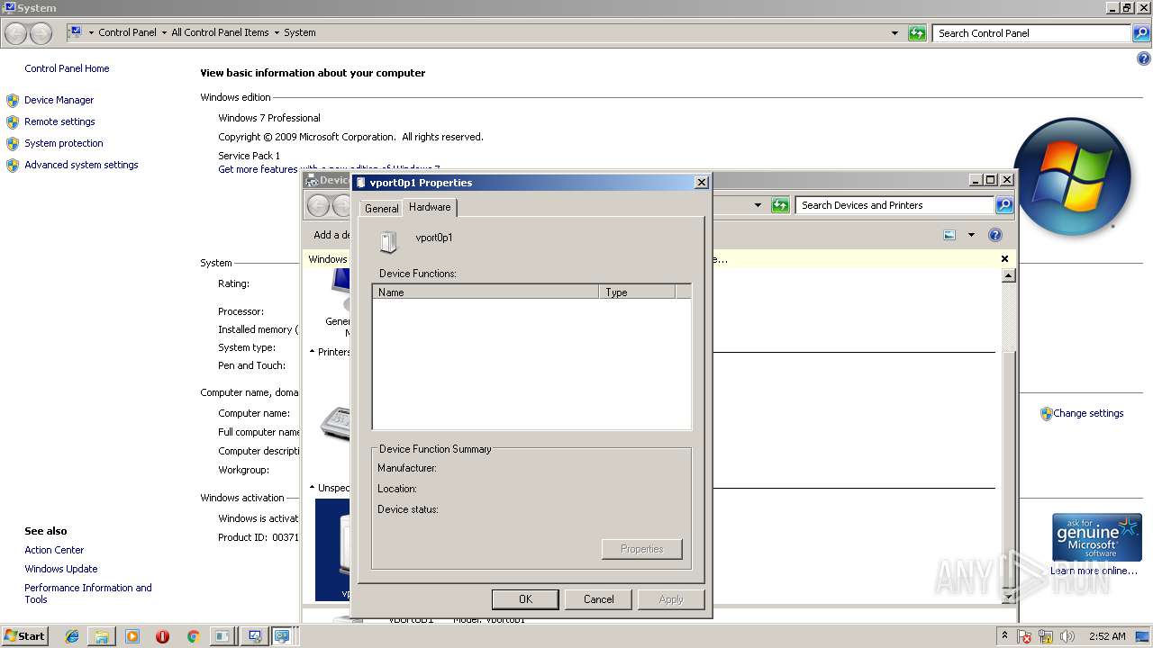The image size is (1153, 648).
Task: Select the Hardware tab
Action: click(430, 207)
